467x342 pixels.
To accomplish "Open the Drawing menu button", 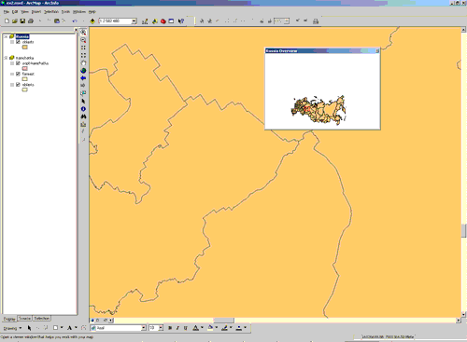I will pos(12,328).
